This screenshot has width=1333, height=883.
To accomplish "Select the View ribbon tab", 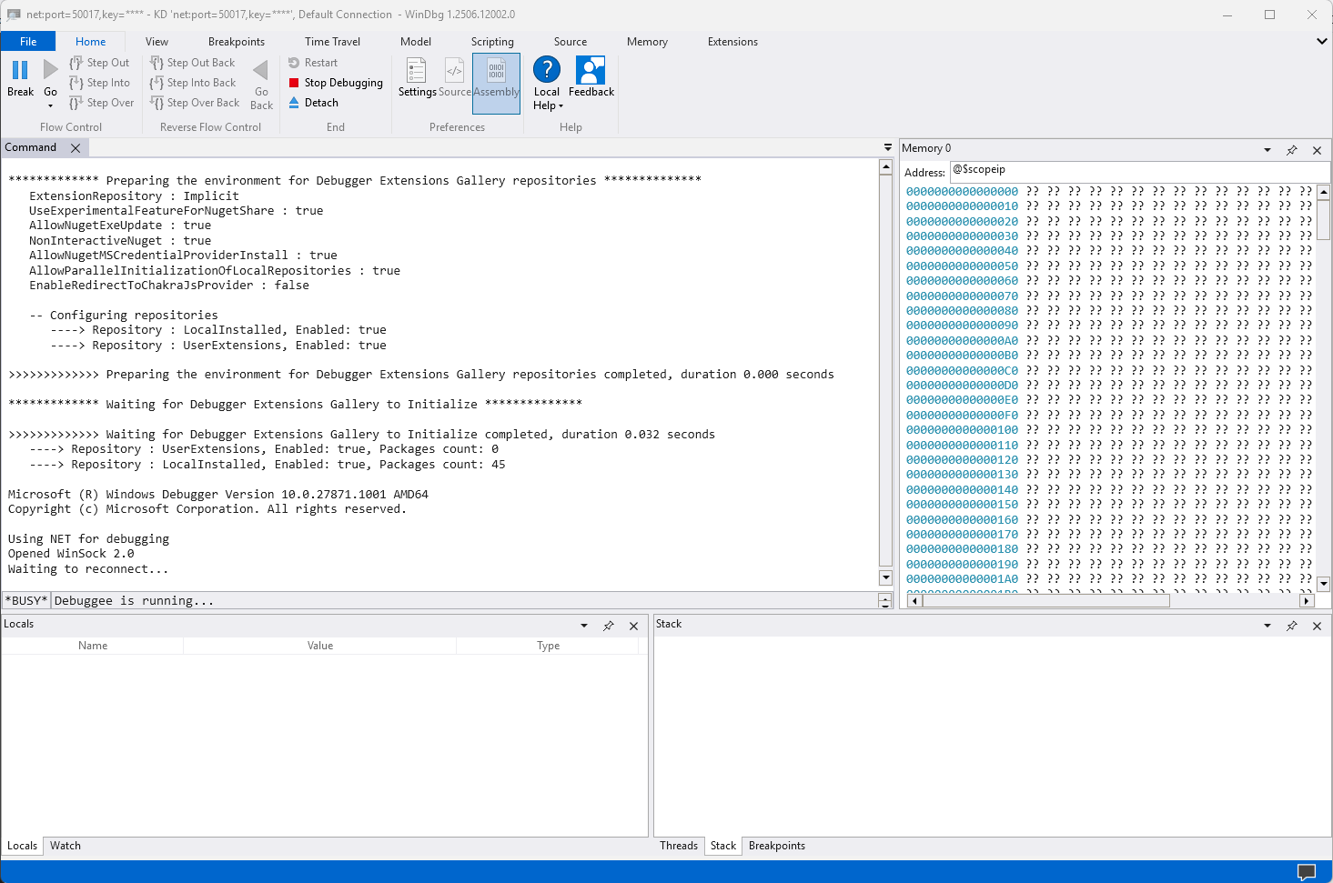I will click(x=157, y=42).
